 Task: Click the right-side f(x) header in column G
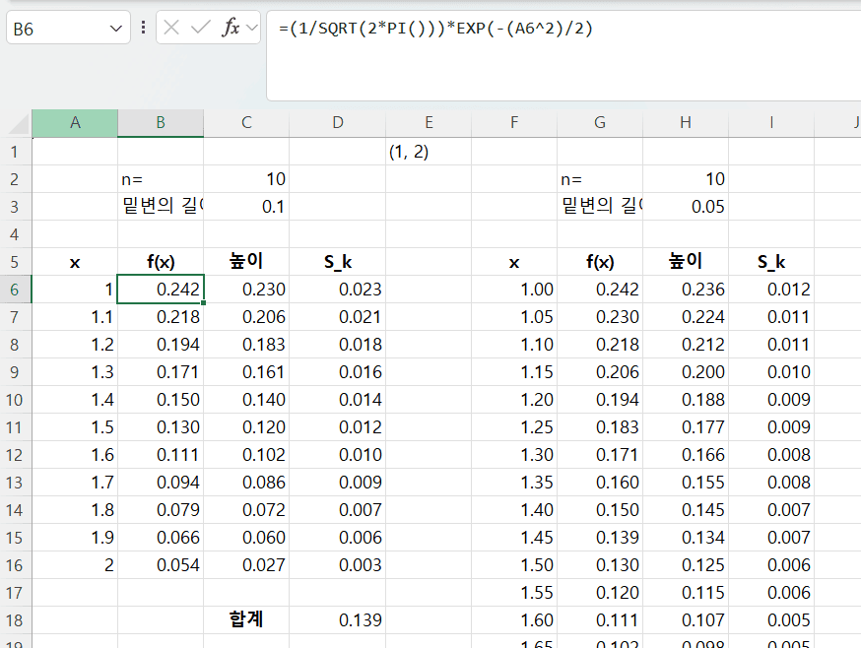point(600,262)
